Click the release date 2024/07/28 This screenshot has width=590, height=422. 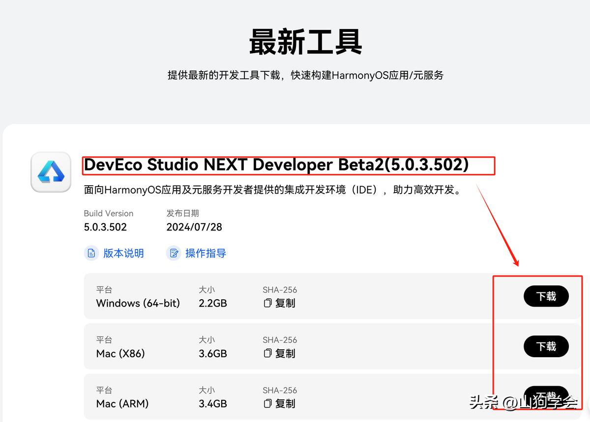[194, 227]
